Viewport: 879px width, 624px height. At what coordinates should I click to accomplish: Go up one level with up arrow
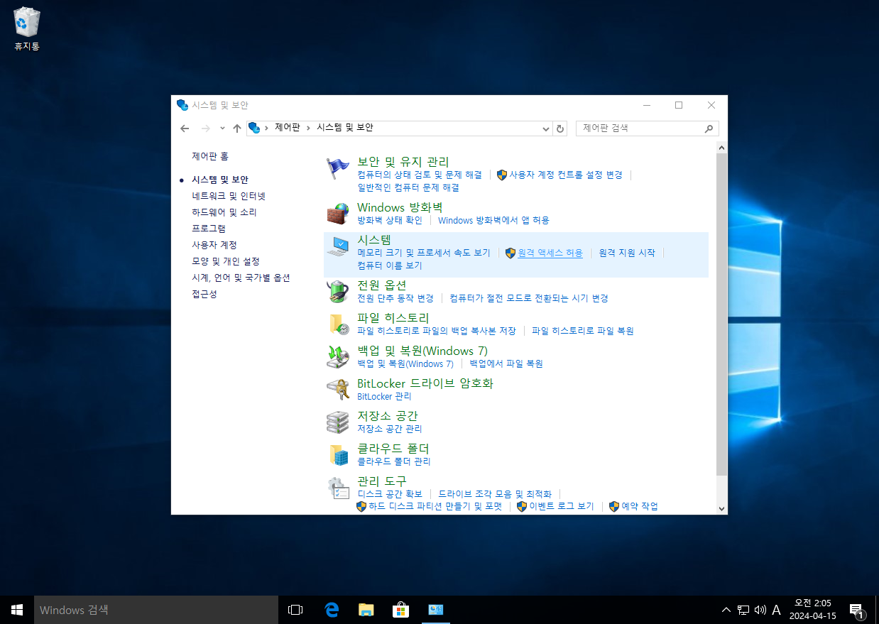click(237, 128)
